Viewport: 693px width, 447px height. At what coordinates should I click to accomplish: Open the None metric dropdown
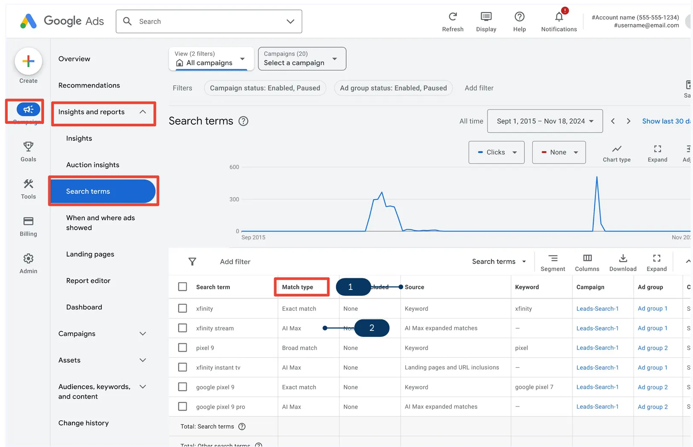point(559,152)
